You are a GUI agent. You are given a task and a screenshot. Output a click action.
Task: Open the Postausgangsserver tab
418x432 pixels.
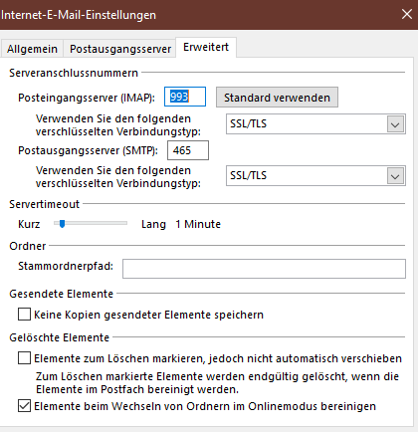[120, 49]
